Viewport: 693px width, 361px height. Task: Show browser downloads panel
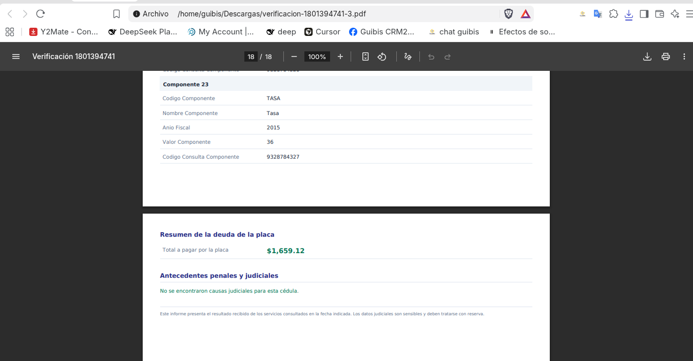click(629, 14)
